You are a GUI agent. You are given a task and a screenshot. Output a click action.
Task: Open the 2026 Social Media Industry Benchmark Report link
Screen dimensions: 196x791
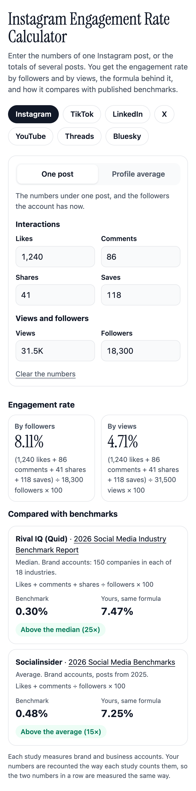[x=91, y=544]
